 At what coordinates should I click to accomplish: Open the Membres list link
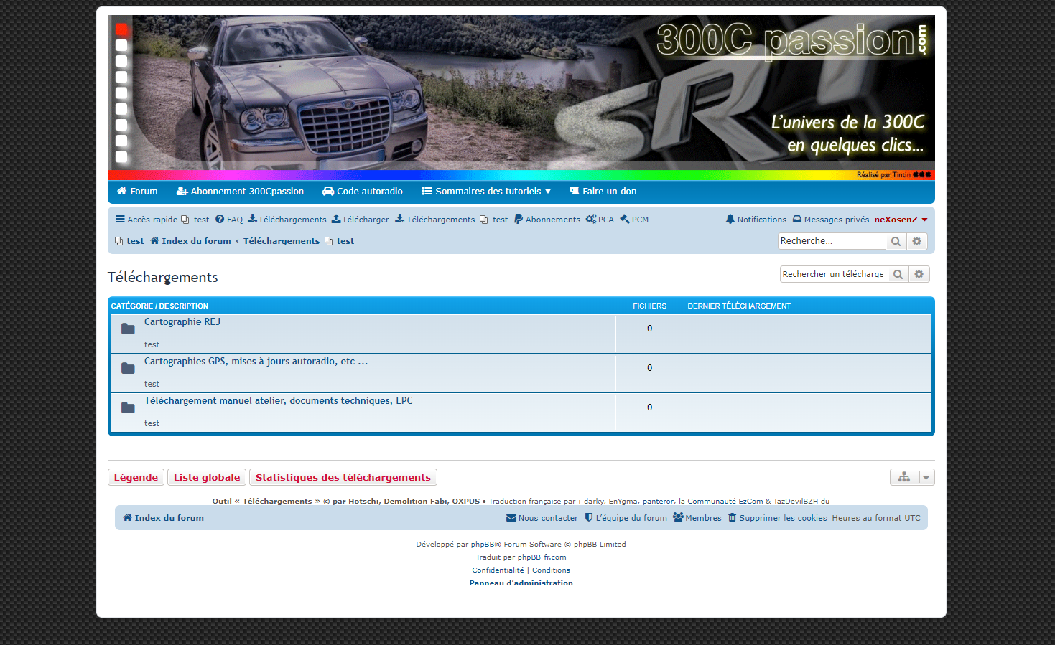(697, 518)
